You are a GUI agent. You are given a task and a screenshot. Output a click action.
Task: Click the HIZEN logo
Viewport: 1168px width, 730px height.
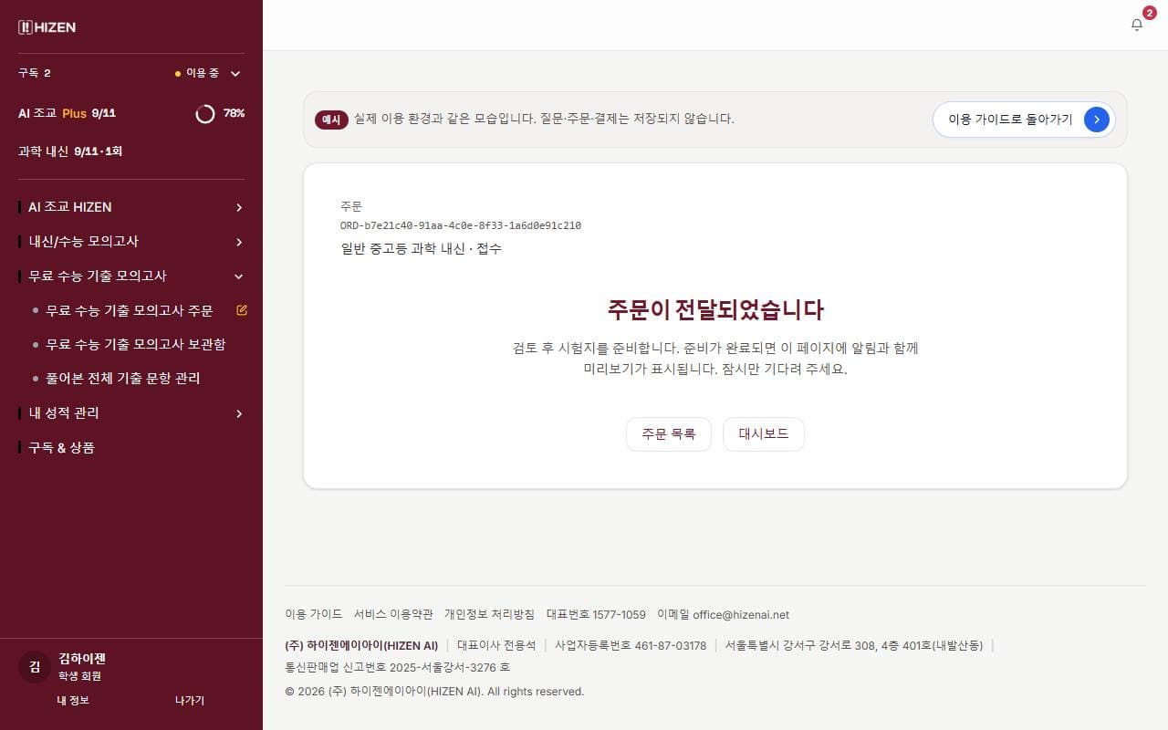47,27
